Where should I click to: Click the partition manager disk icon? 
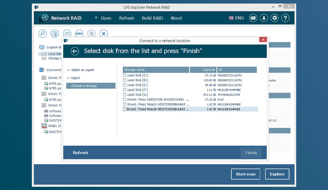(55, 33)
